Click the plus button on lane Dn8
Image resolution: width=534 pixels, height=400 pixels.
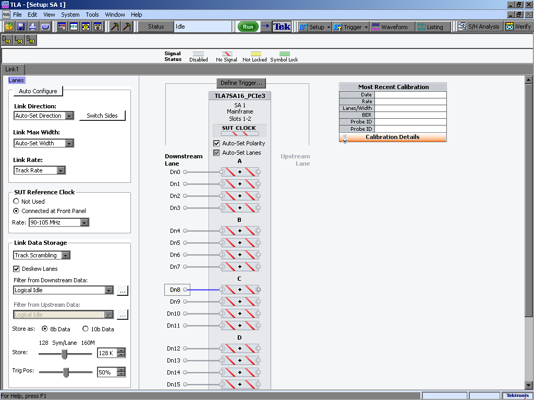240,290
